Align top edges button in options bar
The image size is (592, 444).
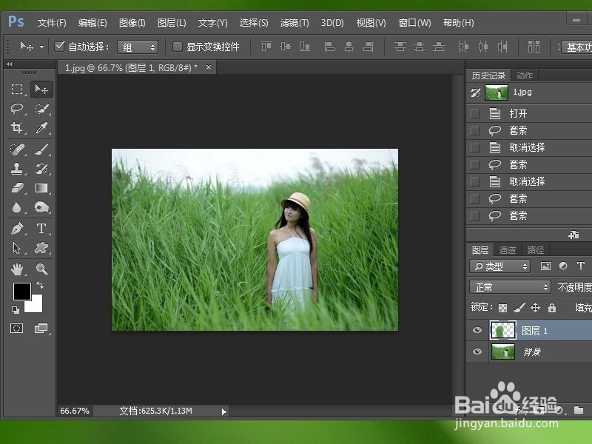[x=266, y=47]
